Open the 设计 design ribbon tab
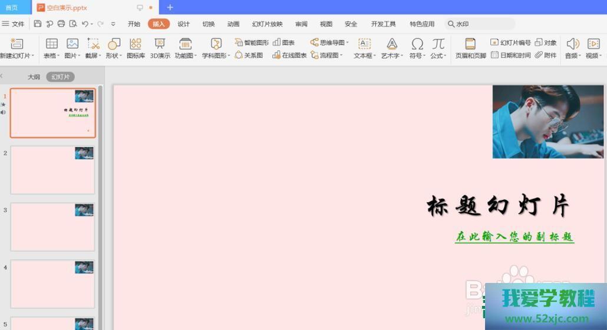Screen dimensions: 607x330 [x=184, y=24]
